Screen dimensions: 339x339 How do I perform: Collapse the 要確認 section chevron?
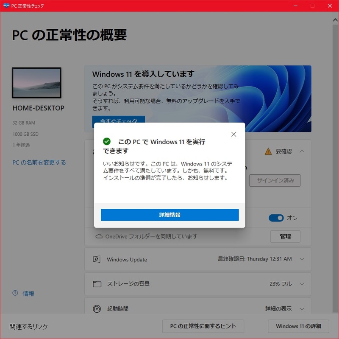[x=302, y=151]
